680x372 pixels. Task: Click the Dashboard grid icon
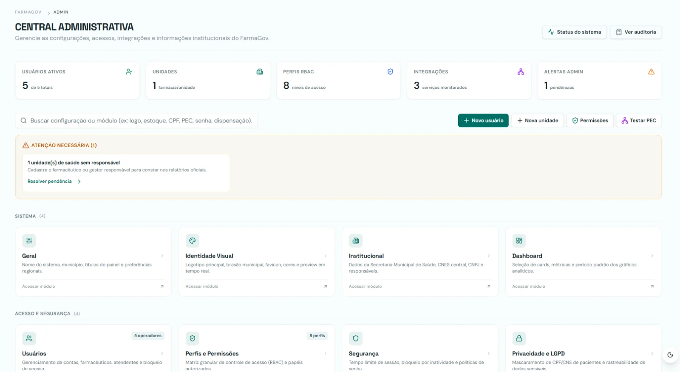coord(519,241)
